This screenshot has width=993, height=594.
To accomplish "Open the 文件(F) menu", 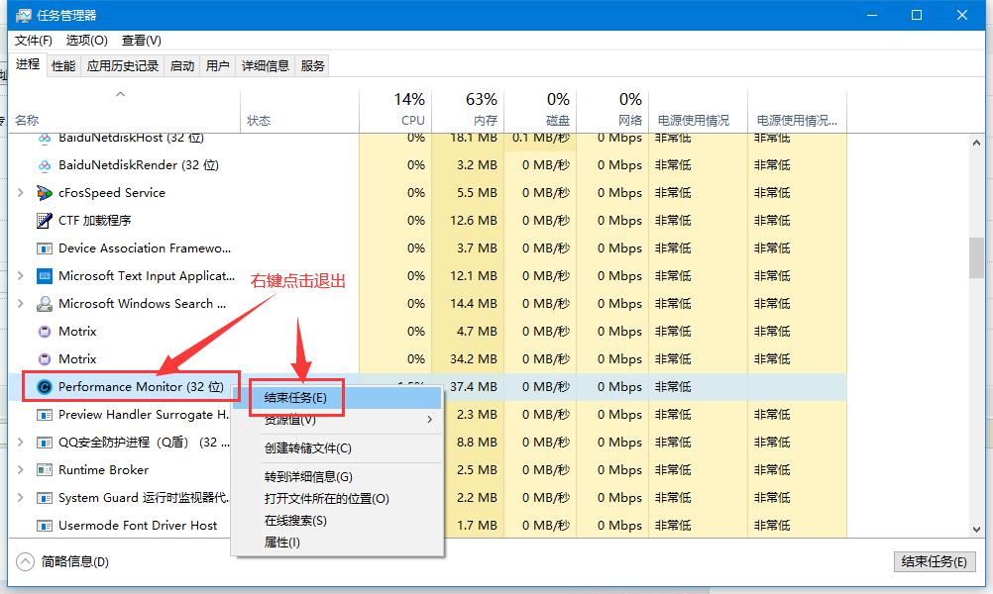I will point(34,41).
